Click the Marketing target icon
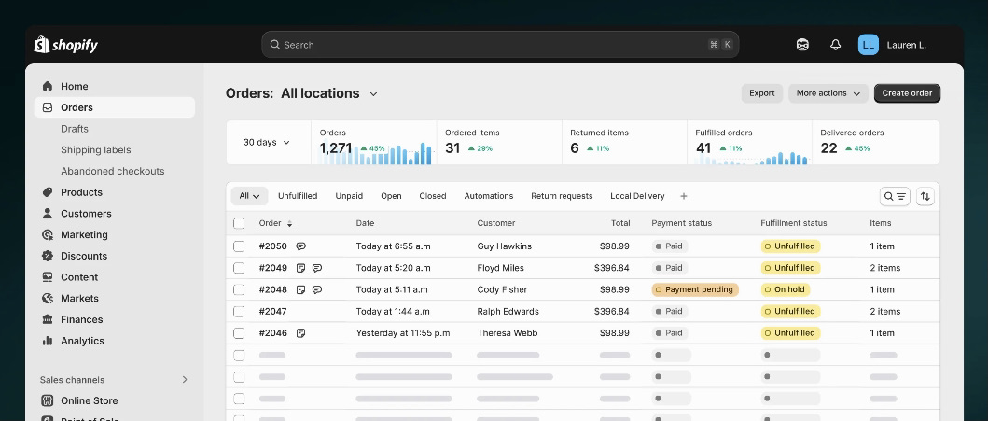The image size is (988, 421). 48,234
